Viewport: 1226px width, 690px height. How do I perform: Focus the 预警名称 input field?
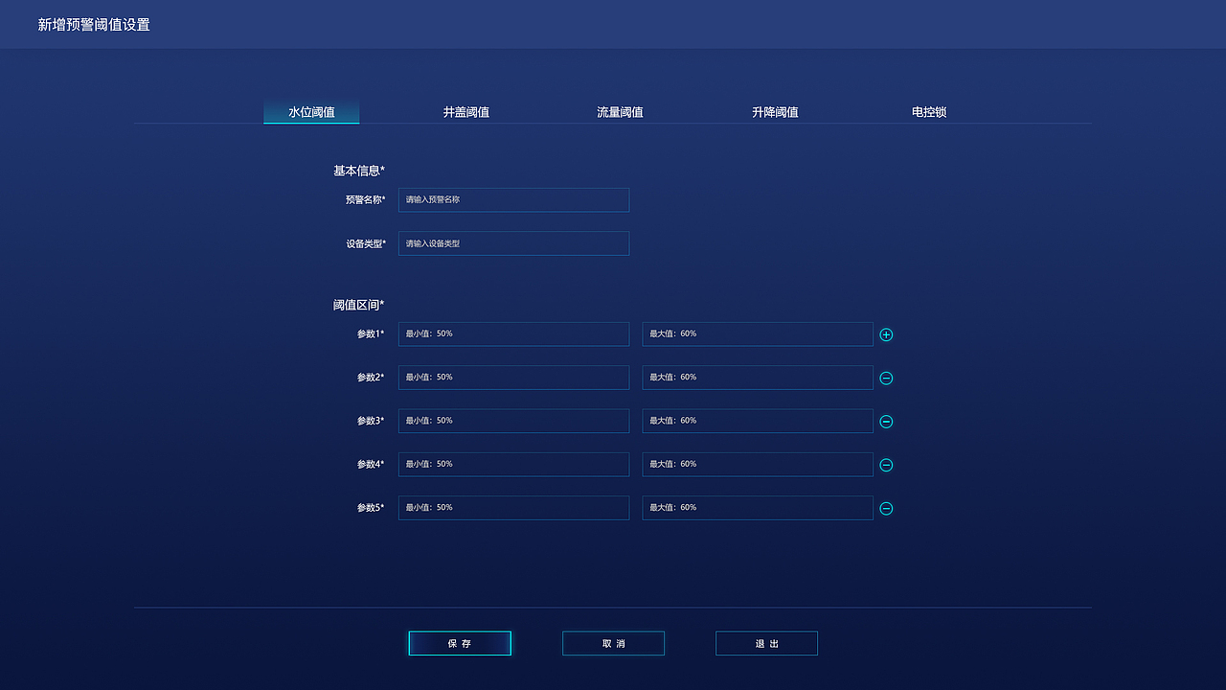(513, 199)
